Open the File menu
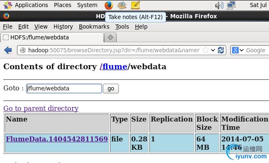The width and height of the screenshot is (269, 163). coord(7,27)
